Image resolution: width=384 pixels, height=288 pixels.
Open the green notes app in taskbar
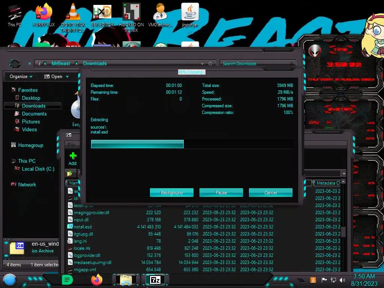(x=67, y=280)
